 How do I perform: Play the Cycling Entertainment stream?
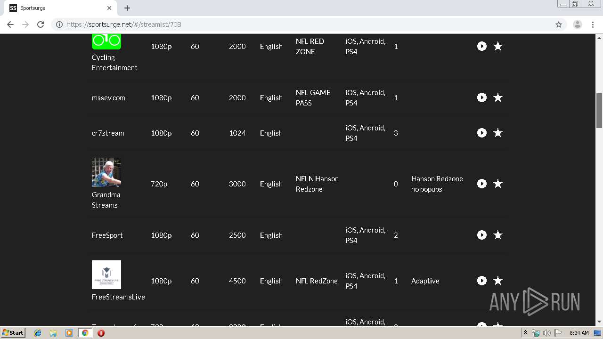481,46
